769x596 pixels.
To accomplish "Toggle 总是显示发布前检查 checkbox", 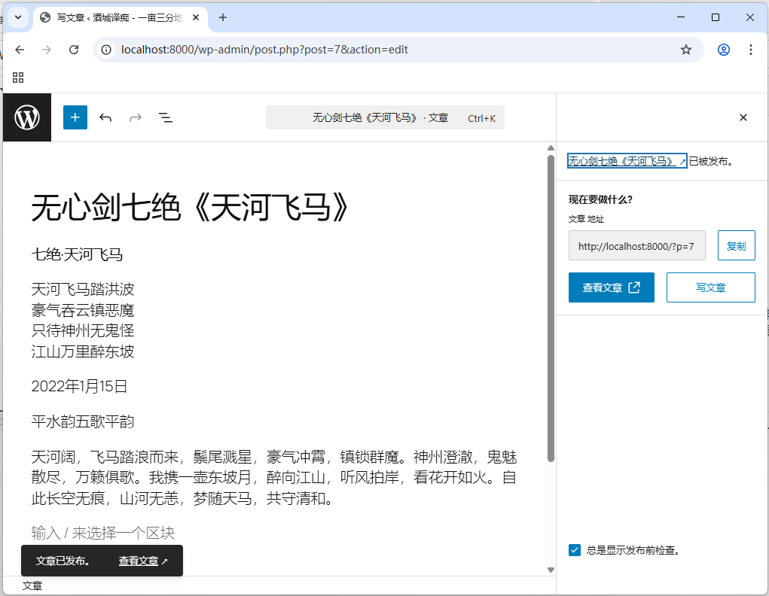I will [575, 550].
